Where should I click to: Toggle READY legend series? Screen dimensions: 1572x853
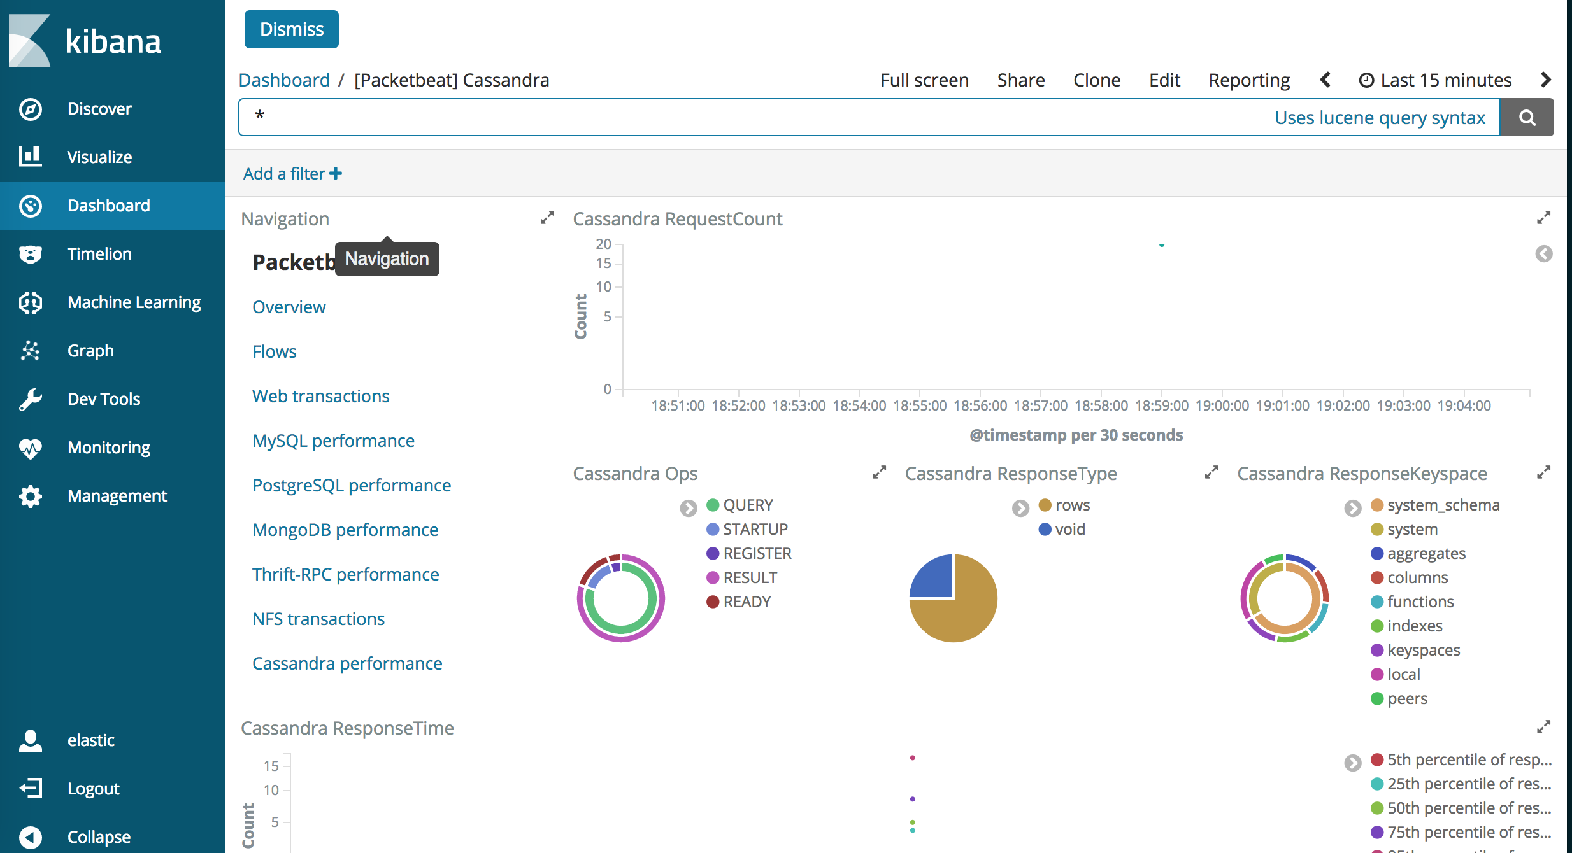point(739,602)
